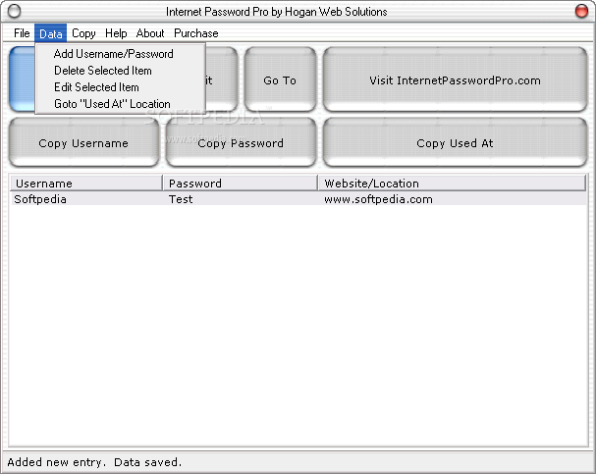Collapse the open Data menu
596x474 pixels.
coord(50,33)
